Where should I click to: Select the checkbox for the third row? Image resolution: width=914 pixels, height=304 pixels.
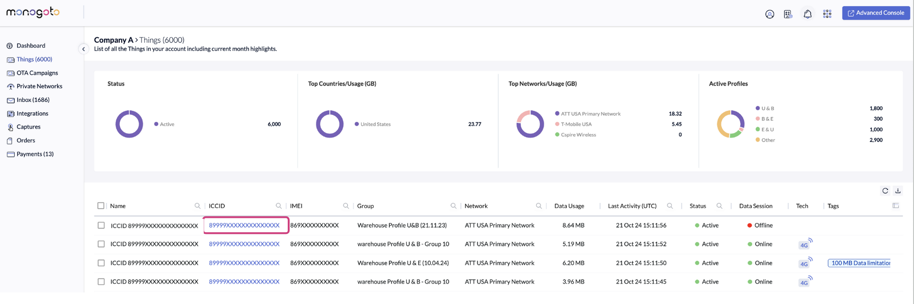(101, 263)
